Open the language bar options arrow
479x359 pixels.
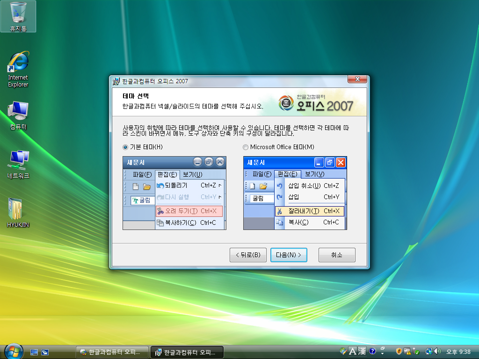[383, 354]
